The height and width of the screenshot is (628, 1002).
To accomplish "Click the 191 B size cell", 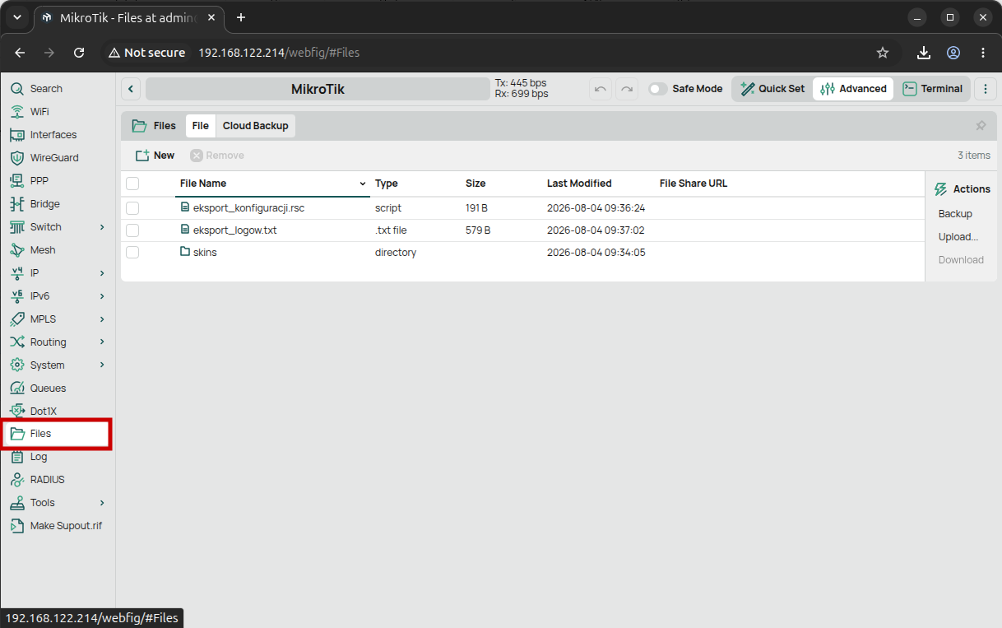I will click(476, 208).
